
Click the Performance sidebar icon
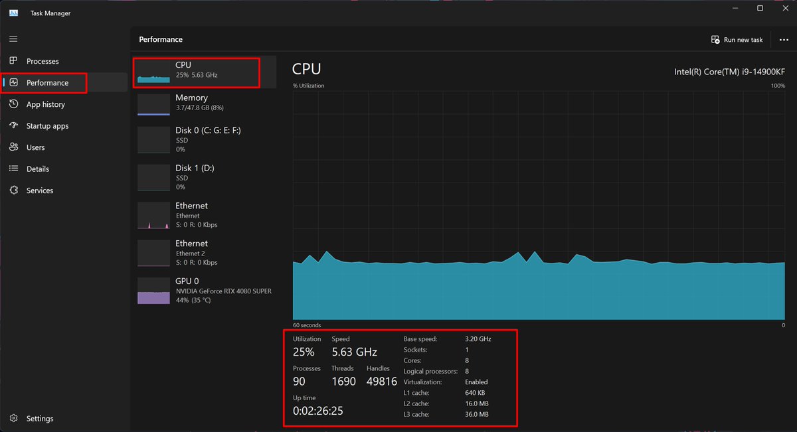click(x=13, y=83)
